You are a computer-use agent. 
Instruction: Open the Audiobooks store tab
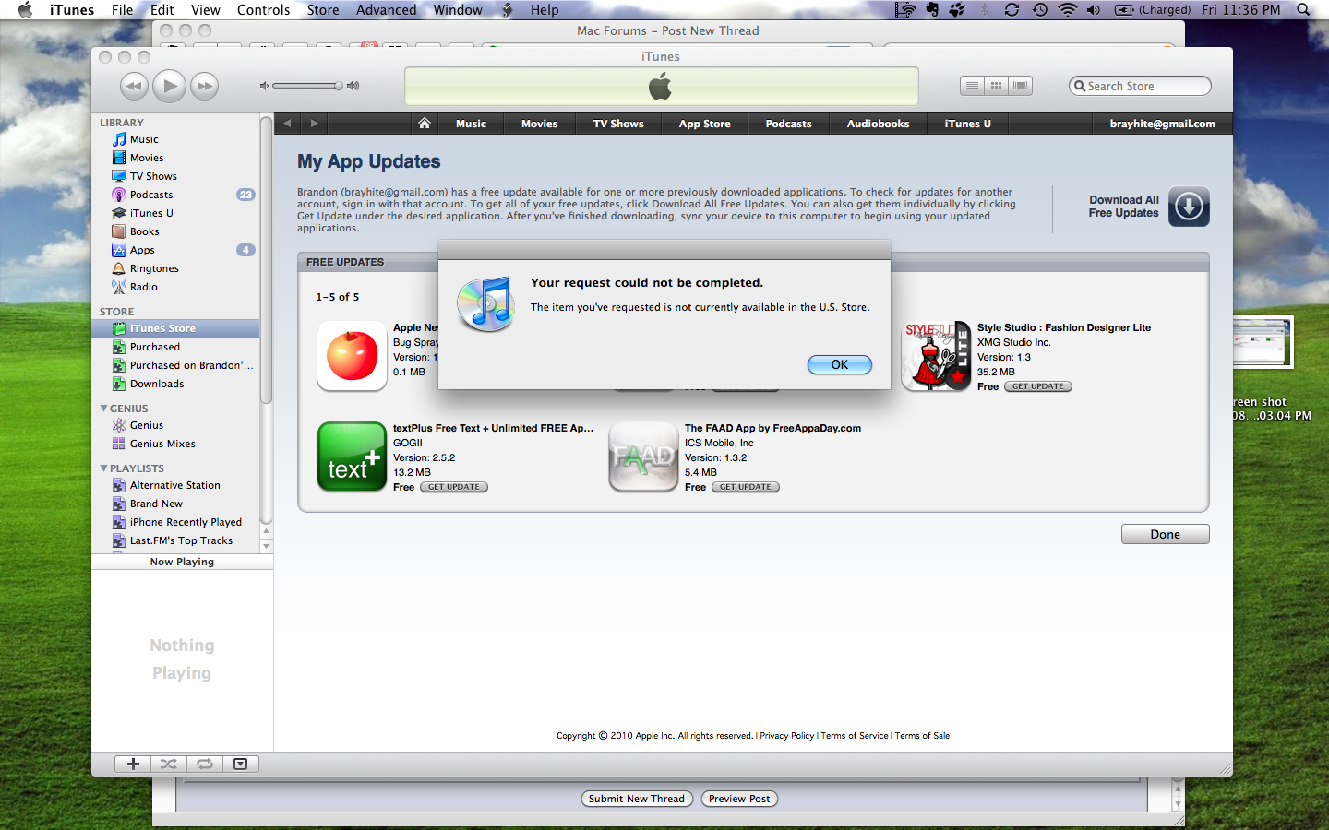pos(879,124)
